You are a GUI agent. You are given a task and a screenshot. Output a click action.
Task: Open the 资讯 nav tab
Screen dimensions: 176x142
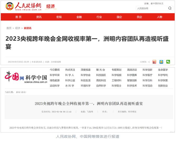click(39, 17)
